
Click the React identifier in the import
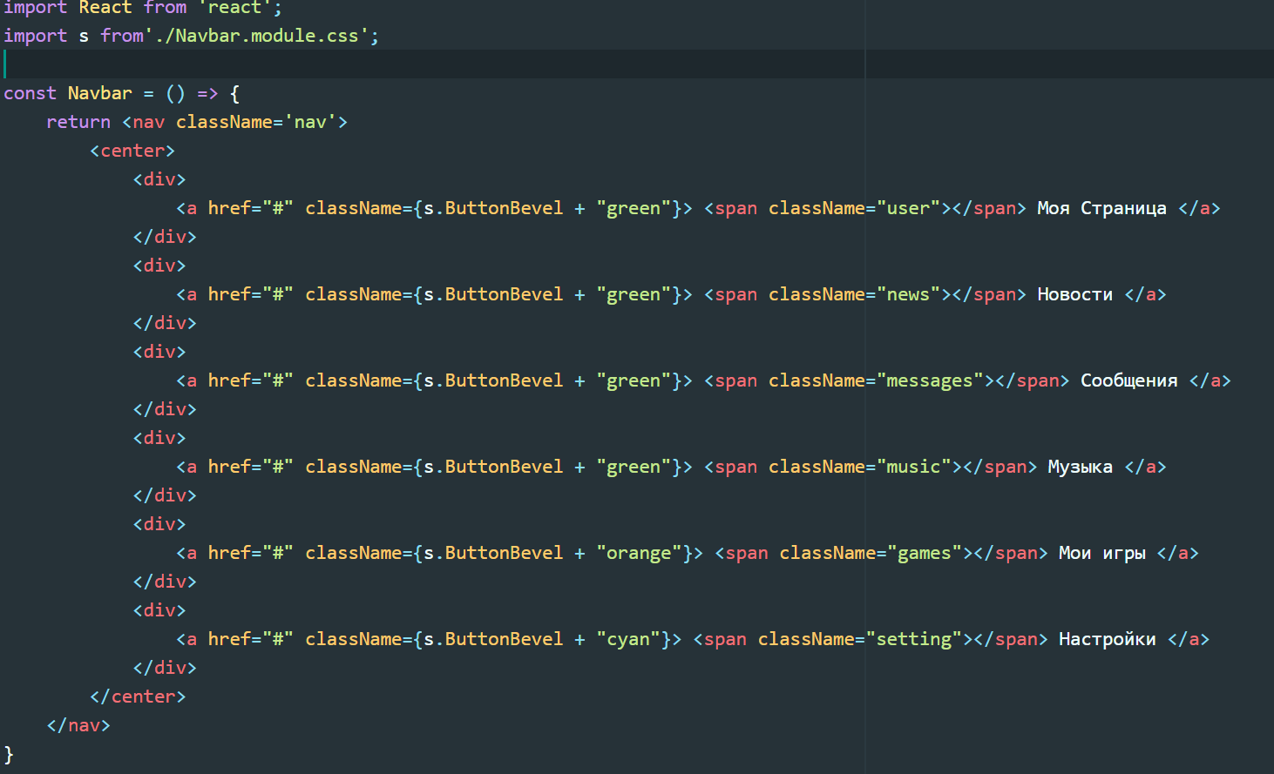point(105,7)
